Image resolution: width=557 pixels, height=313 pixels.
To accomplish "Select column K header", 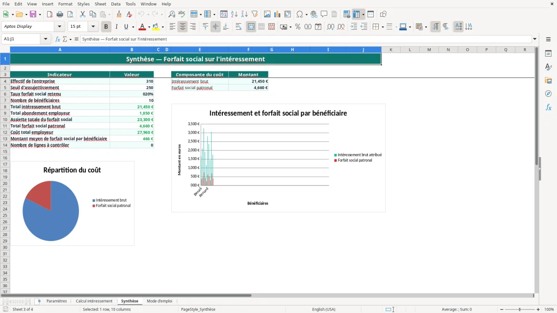I will point(391,50).
